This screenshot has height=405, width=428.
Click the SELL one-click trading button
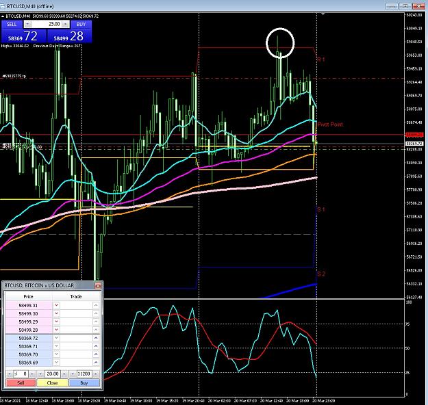click(12, 24)
